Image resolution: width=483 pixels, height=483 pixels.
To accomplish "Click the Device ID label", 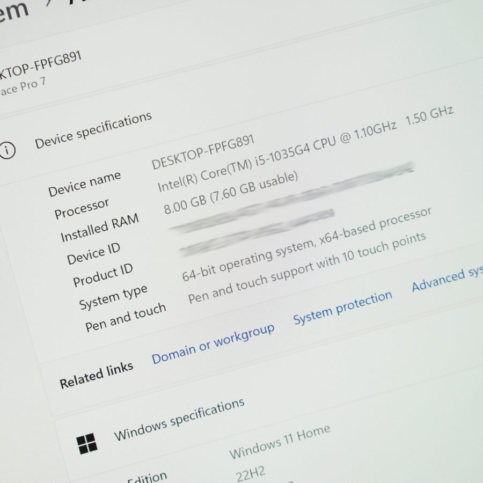I will (93, 254).
